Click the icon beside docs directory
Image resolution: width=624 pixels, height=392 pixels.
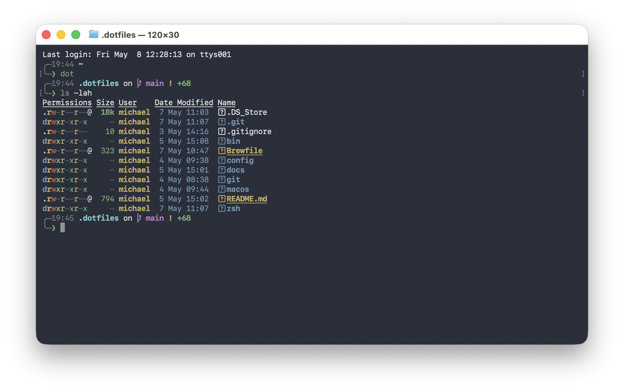click(x=221, y=170)
